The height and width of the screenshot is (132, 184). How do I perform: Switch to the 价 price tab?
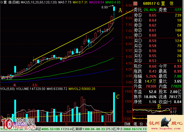(x=141, y=124)
